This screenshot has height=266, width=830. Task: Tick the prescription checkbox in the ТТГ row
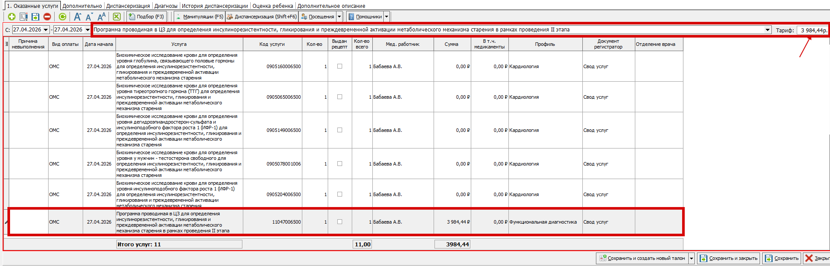click(340, 97)
